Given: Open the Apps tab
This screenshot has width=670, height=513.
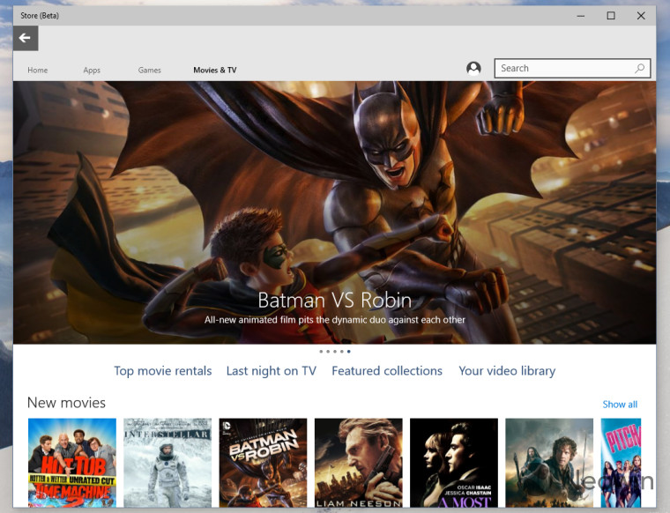Looking at the screenshot, I should tap(92, 71).
